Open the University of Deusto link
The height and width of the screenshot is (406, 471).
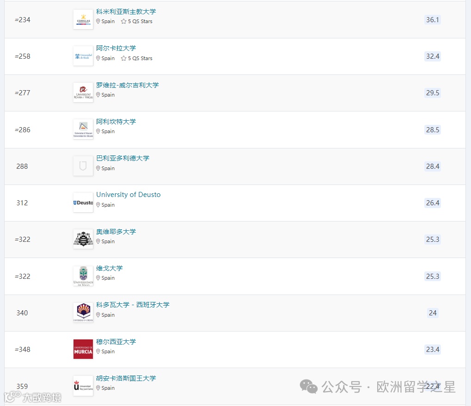point(128,194)
